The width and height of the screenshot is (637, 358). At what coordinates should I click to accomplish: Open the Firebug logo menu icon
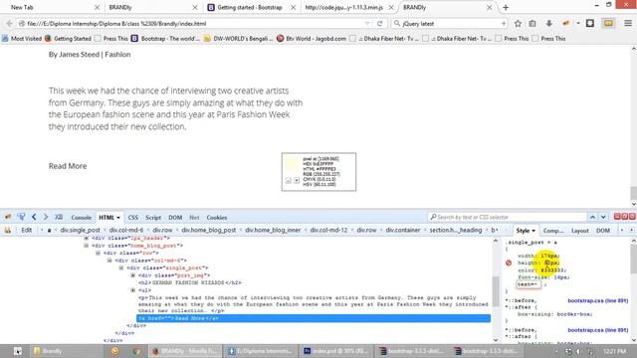pos(8,217)
